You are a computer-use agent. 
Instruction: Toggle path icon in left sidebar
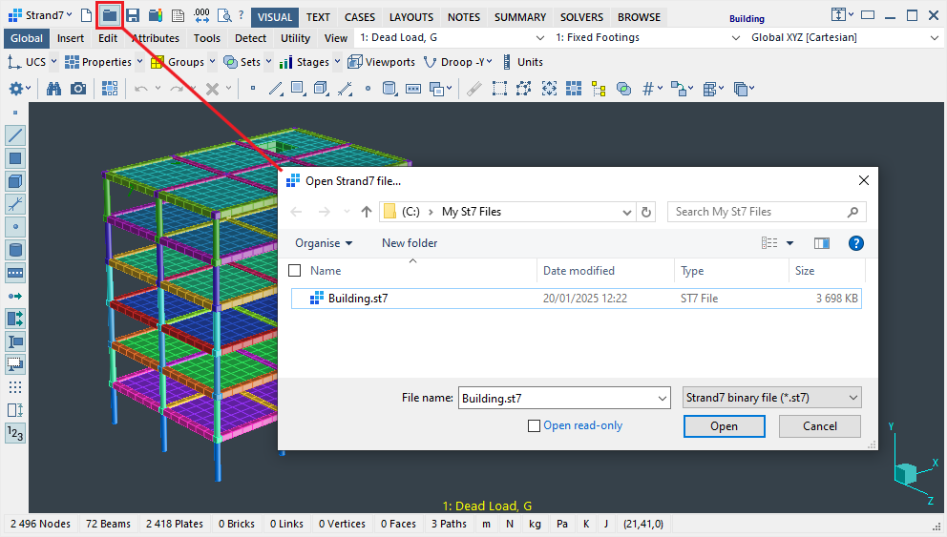click(15, 273)
